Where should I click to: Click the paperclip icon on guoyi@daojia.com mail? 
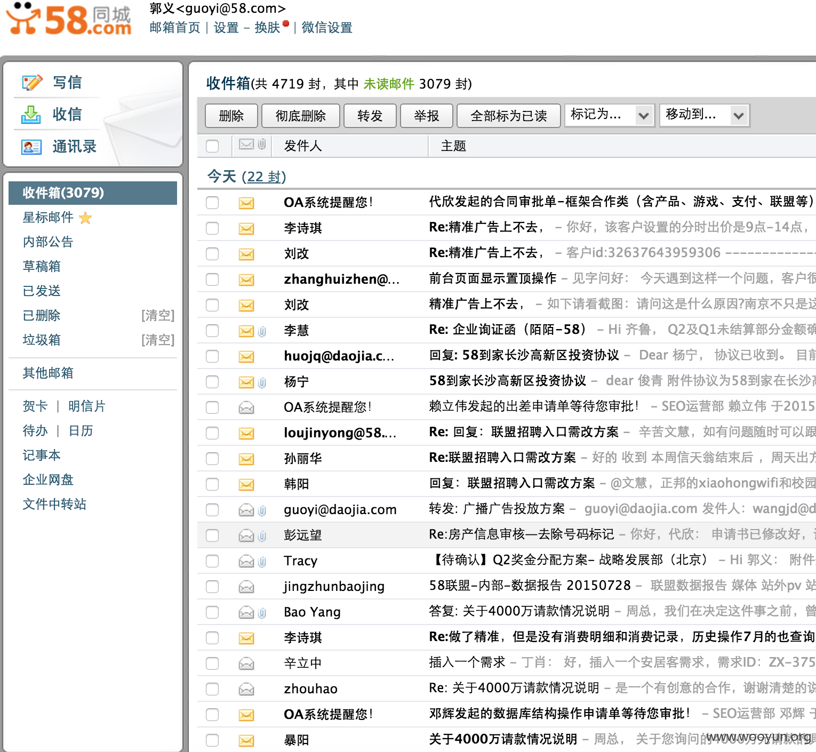click(262, 510)
